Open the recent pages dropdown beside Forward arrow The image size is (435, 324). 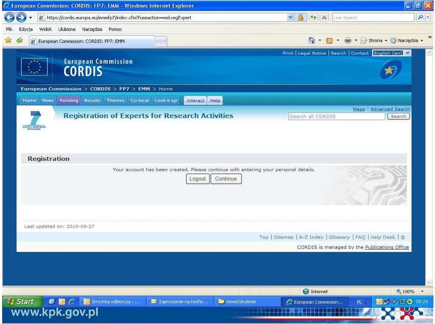[30, 18]
